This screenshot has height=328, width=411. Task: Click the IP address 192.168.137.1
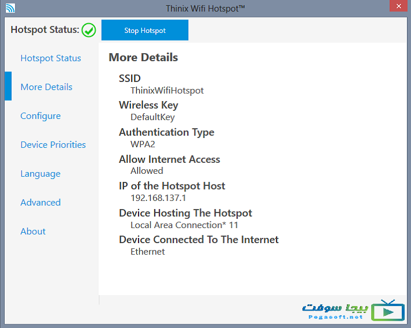(158, 197)
